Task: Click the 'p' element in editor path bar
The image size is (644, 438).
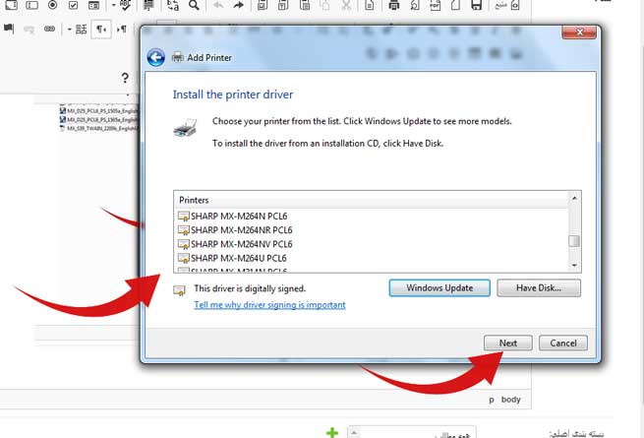Action: point(492,400)
